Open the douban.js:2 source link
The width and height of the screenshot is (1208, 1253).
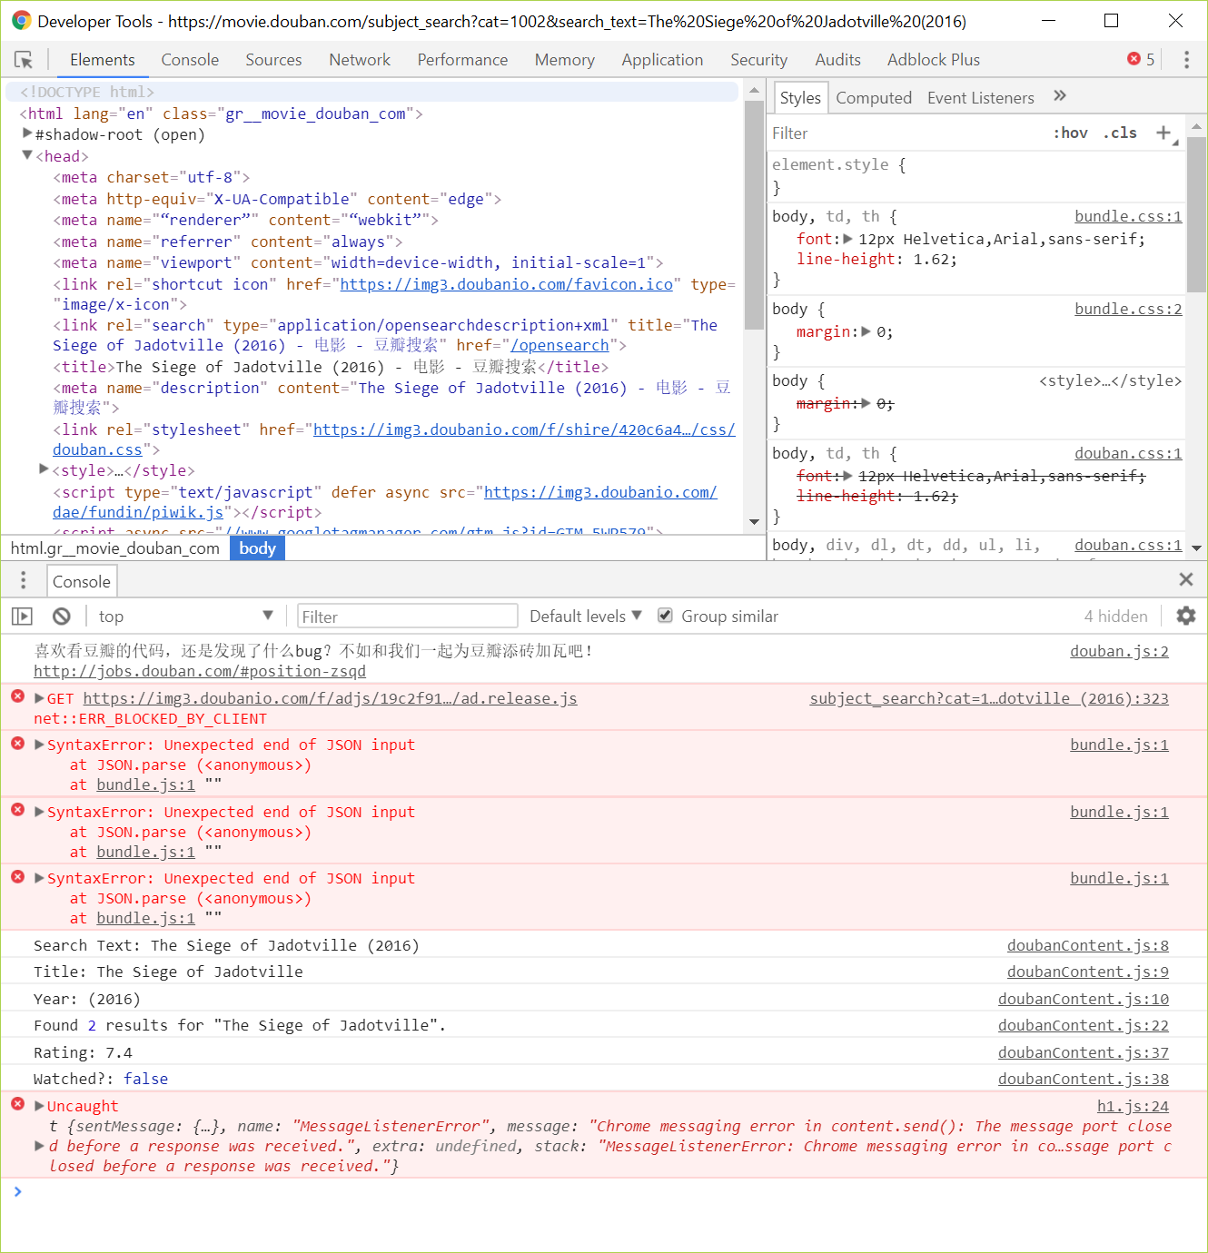[x=1119, y=651]
